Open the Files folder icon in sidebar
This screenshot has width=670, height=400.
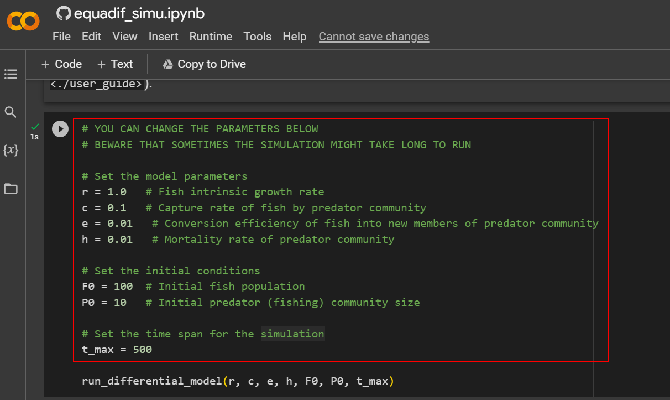[x=11, y=189]
